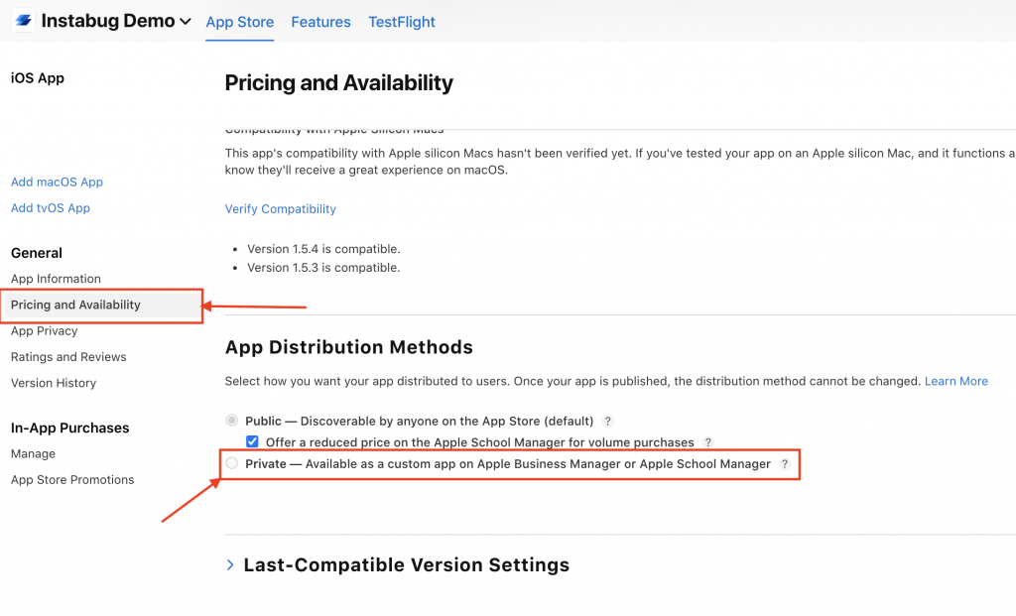Screen dimensions: 1016x616
Task: Select the Public distribution radio button
Action: (231, 421)
